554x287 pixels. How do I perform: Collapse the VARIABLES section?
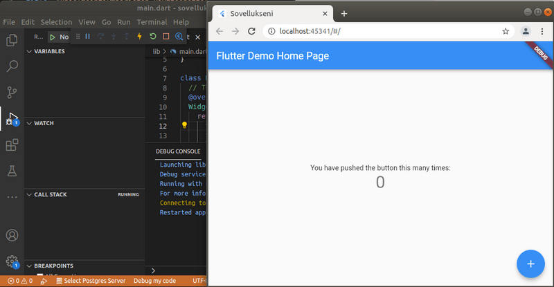[x=29, y=51]
